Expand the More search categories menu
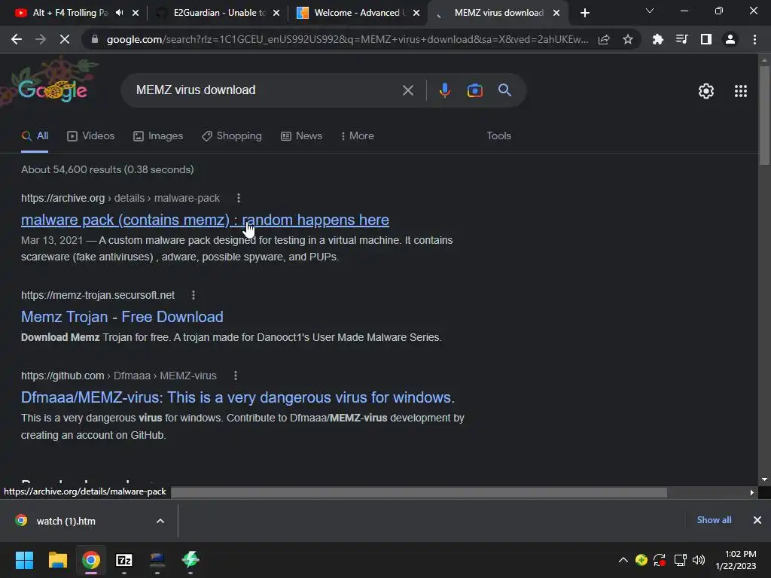 (x=357, y=136)
